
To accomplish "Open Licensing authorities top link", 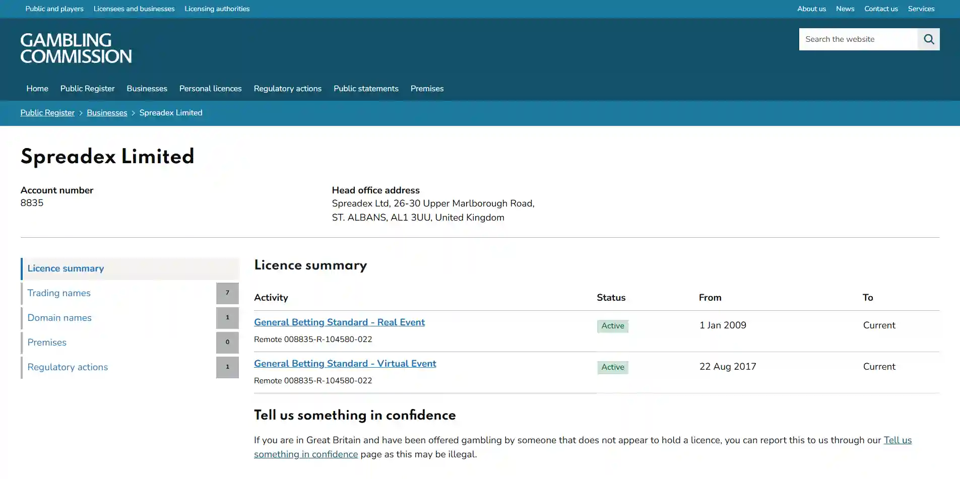I will pos(217,9).
